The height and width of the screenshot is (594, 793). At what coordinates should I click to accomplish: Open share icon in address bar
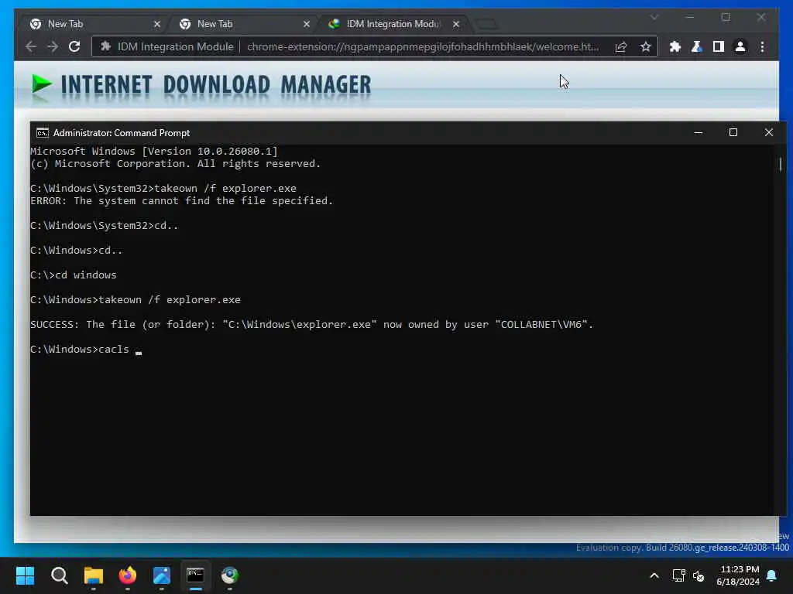click(x=621, y=47)
